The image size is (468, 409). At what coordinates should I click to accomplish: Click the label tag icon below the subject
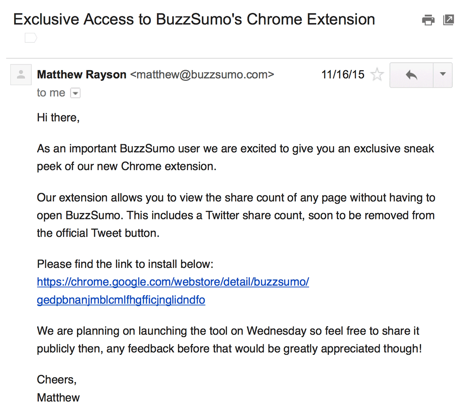31,38
